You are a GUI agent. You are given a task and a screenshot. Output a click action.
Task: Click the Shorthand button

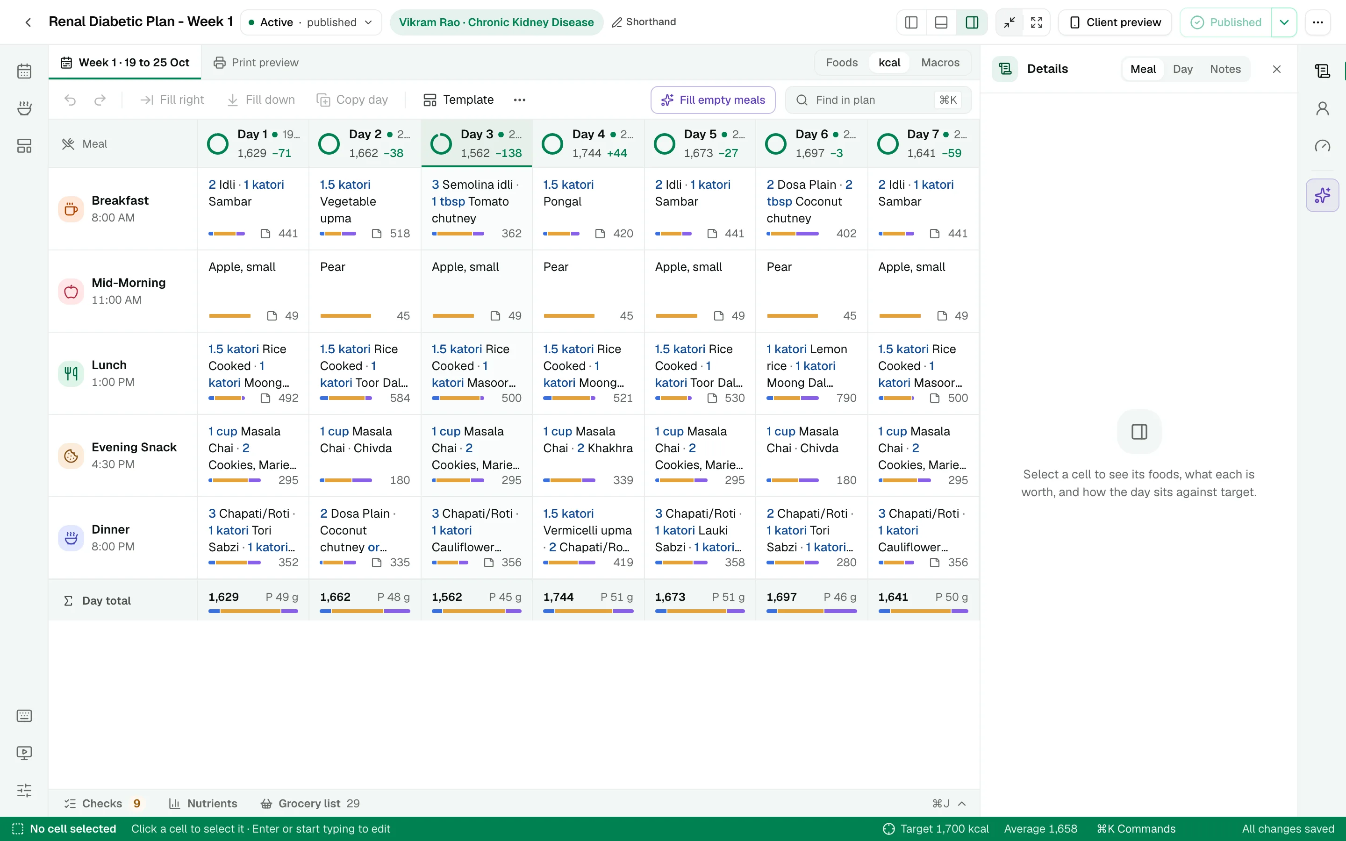click(644, 21)
